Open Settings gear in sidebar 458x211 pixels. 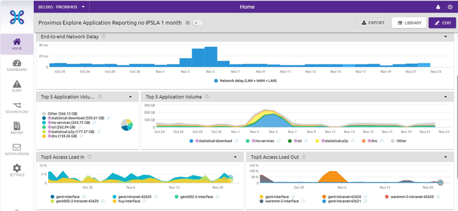pyautogui.click(x=17, y=170)
